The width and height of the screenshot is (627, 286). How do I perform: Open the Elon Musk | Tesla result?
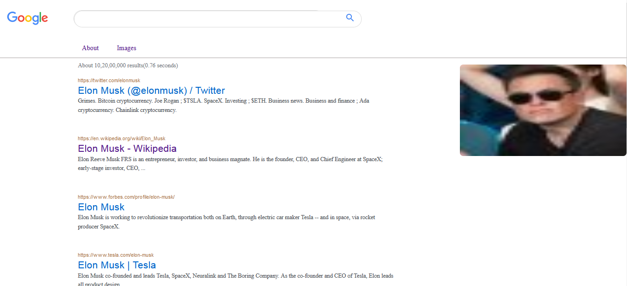click(x=117, y=265)
